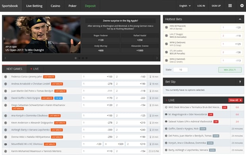Select fourth banner carousel dot
This screenshot has height=155, width=246.
coord(86,58)
